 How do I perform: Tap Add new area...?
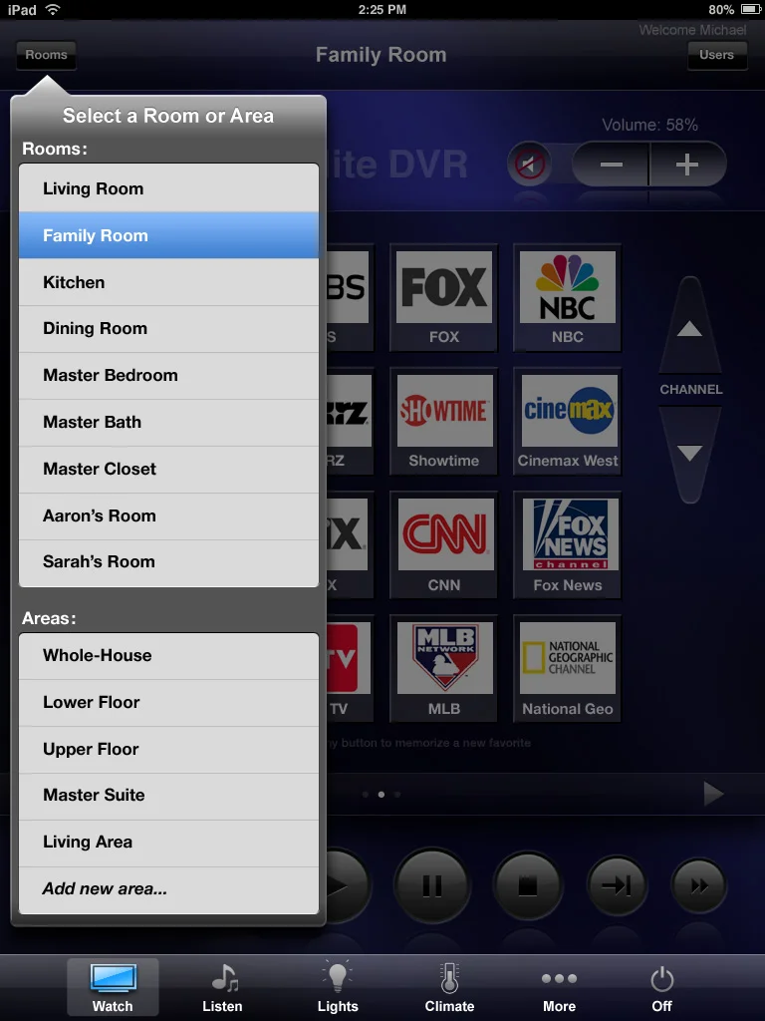[168, 889]
